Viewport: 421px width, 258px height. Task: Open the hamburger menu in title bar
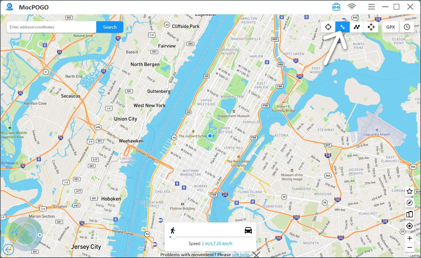tap(371, 7)
